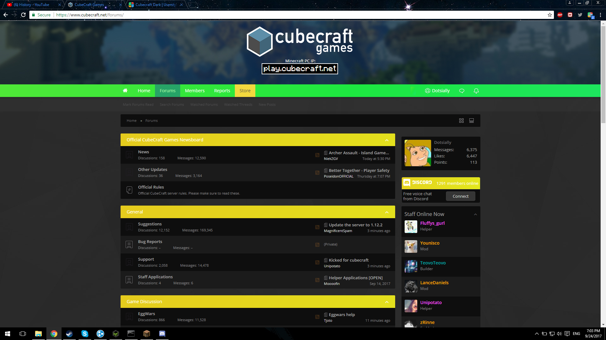
Task: Click RSS feed icon for Support forum
Action: tap(317, 262)
